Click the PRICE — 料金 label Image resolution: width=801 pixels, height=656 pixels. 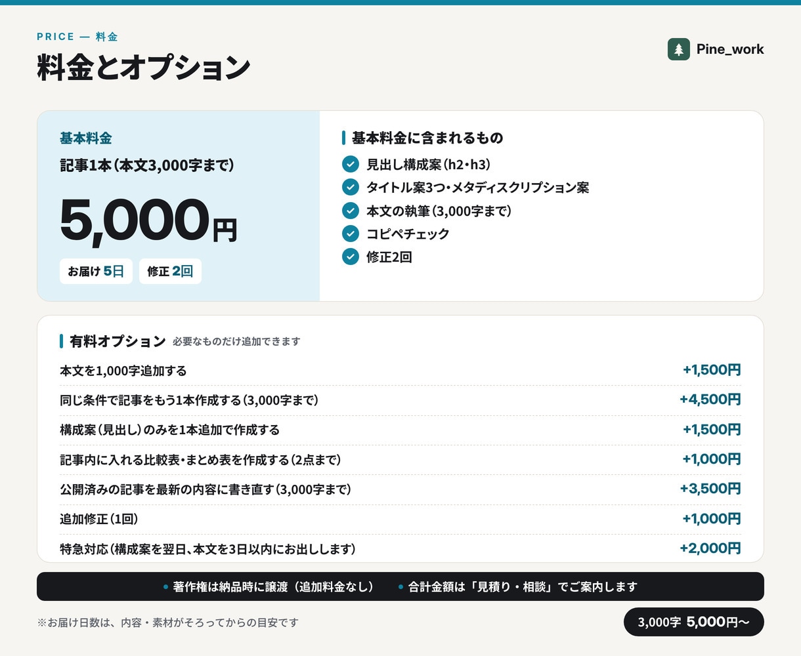tap(77, 37)
